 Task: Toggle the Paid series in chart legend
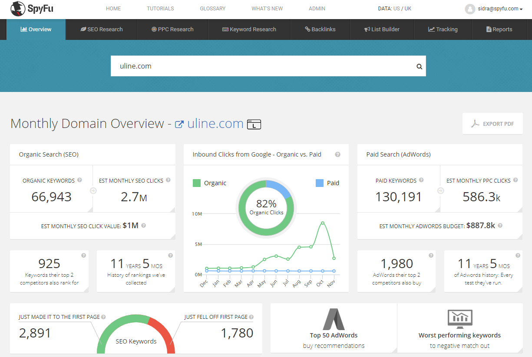pyautogui.click(x=327, y=183)
